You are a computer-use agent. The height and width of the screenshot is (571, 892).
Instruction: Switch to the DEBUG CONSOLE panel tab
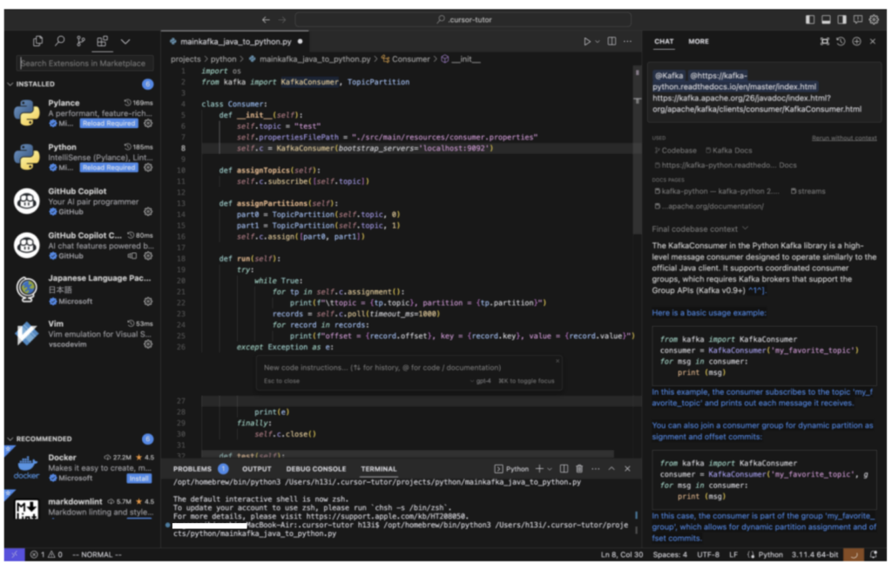(315, 469)
